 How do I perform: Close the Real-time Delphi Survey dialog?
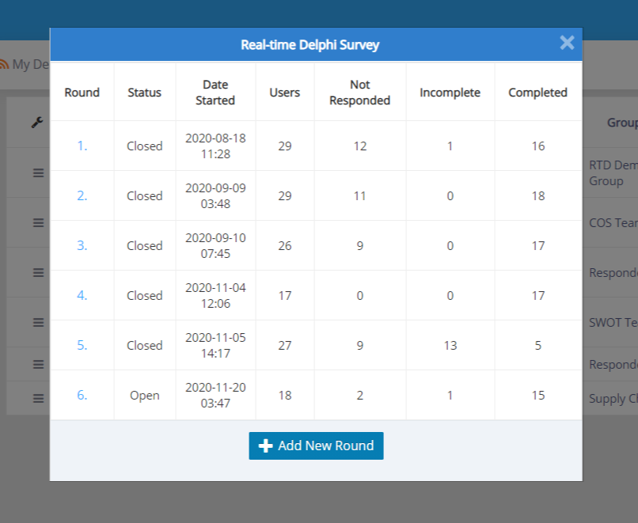point(567,43)
